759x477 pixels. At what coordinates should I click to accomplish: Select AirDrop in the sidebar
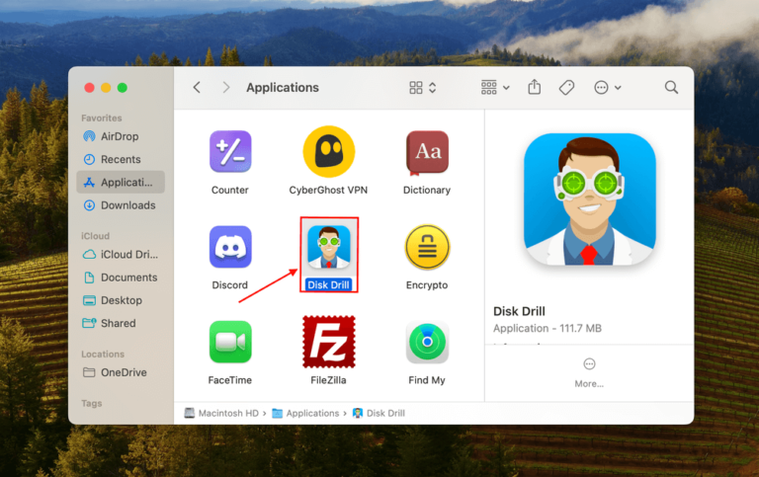coord(120,136)
